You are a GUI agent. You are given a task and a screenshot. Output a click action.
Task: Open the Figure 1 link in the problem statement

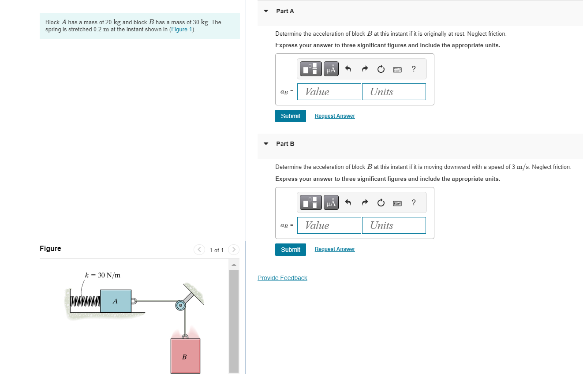(x=181, y=29)
